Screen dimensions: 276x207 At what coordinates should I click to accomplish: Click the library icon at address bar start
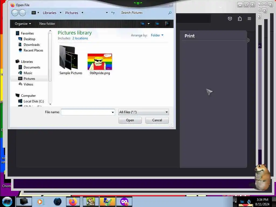pos(34,13)
